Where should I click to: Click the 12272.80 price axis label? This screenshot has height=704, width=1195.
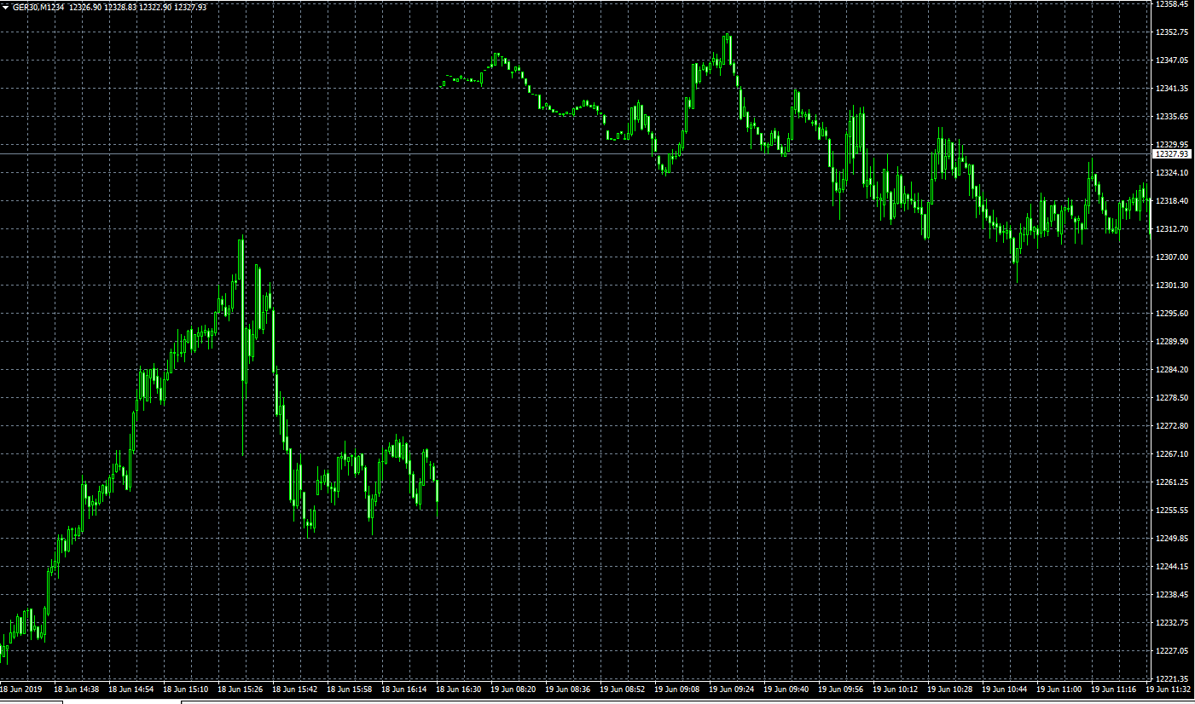[1173, 426]
